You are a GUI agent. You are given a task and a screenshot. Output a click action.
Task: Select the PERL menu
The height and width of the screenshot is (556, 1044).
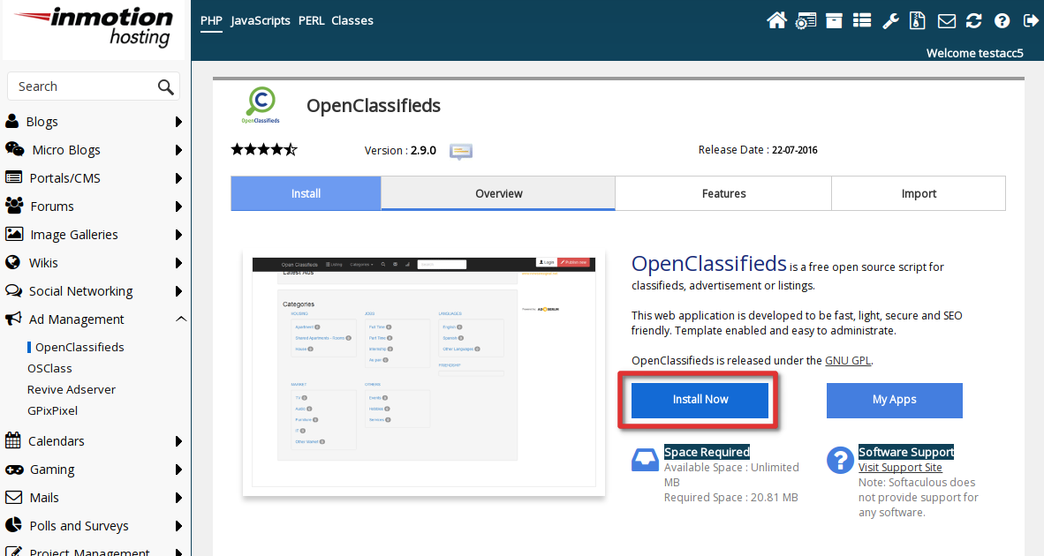point(311,20)
